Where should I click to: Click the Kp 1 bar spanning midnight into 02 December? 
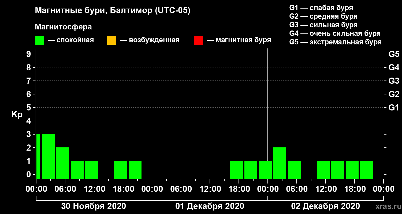tap(265, 170)
